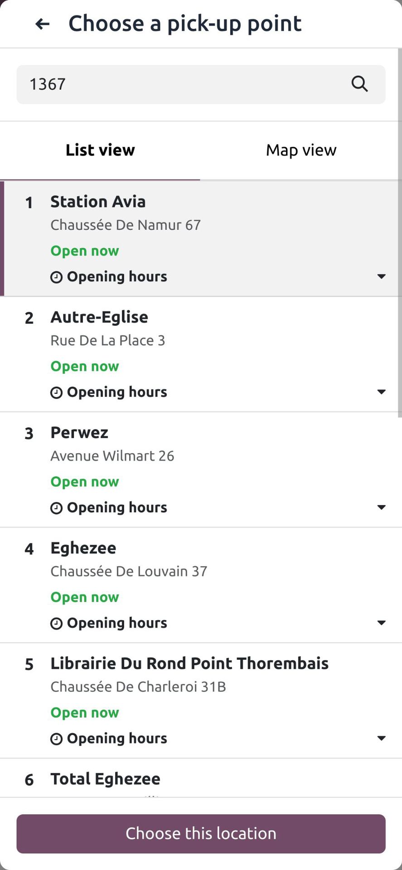Click the clock icon under Librairie Du Rond Point
This screenshot has height=870, width=402.
coord(56,739)
